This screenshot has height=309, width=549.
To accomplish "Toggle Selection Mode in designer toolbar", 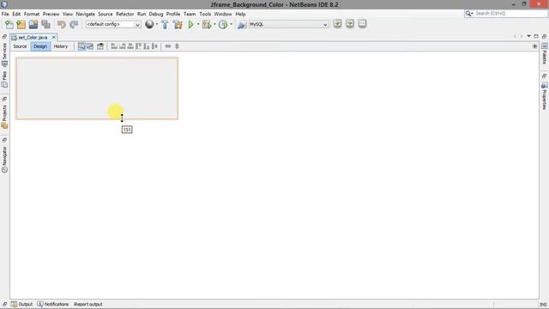I will (81, 46).
